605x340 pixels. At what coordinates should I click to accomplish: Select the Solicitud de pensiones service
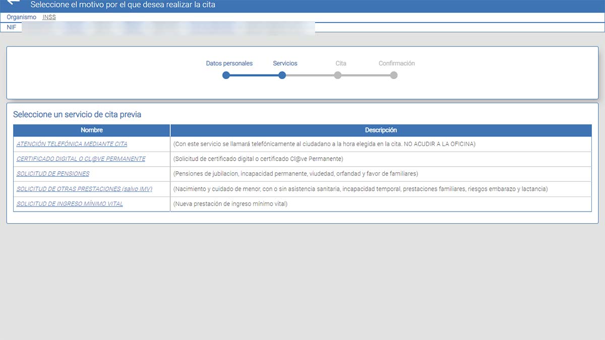pyautogui.click(x=53, y=174)
